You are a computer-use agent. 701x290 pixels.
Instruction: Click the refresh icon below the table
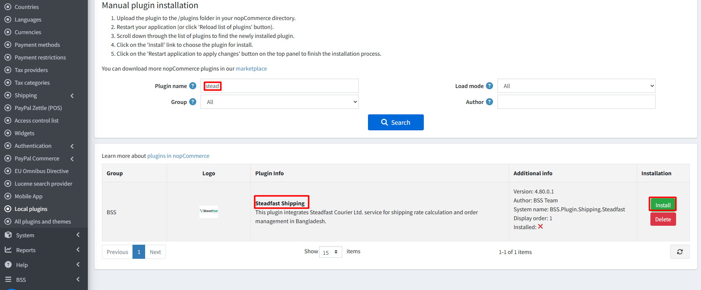[x=680, y=252]
